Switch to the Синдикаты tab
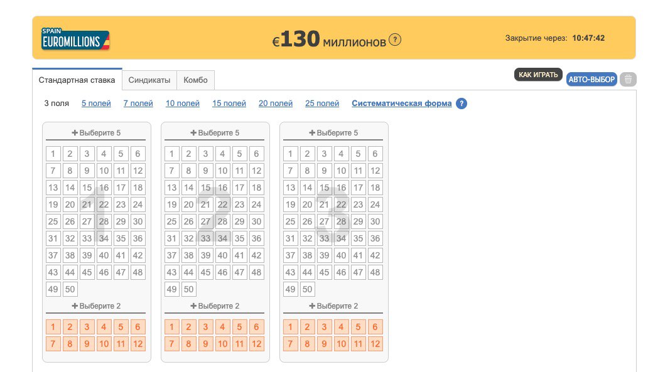 coord(149,80)
